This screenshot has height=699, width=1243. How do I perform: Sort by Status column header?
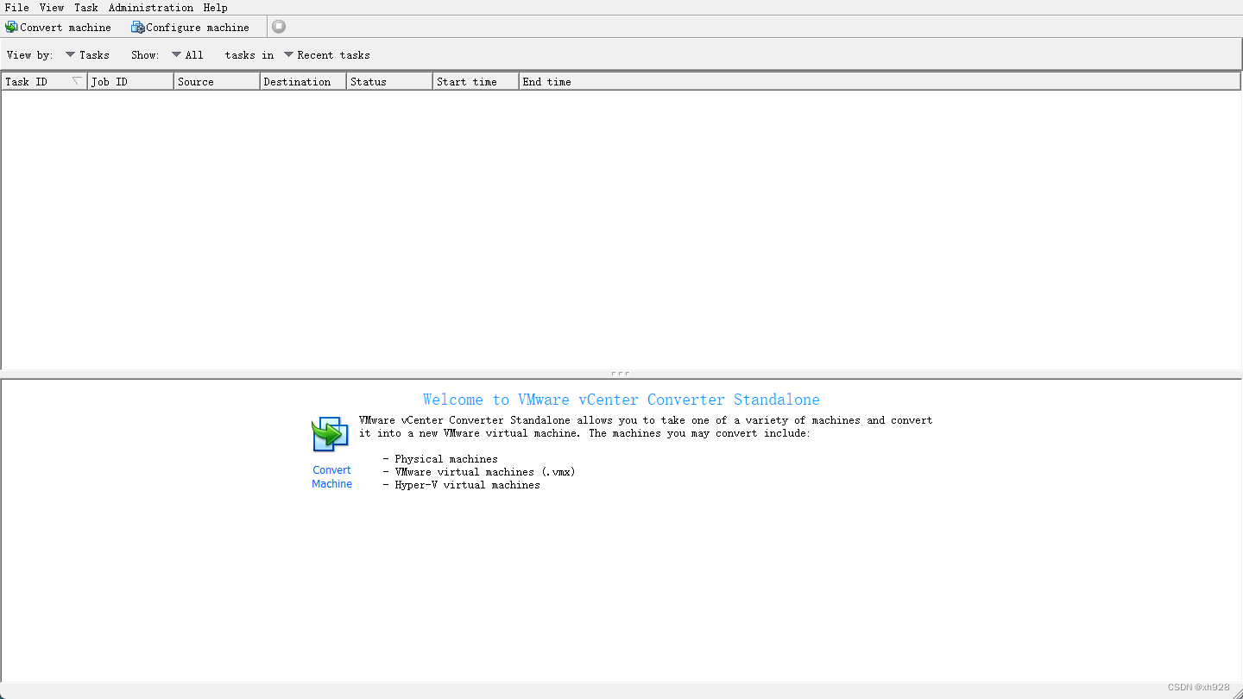(x=389, y=81)
